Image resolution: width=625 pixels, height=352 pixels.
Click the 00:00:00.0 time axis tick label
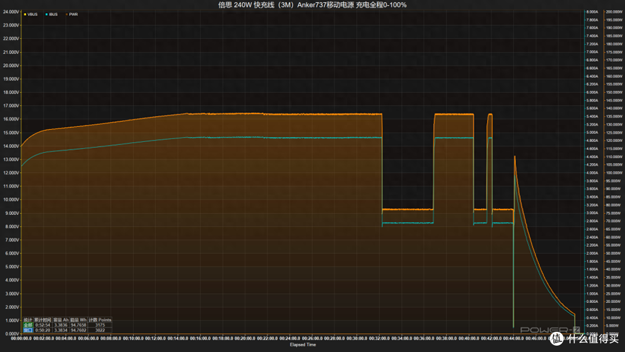[21, 339]
